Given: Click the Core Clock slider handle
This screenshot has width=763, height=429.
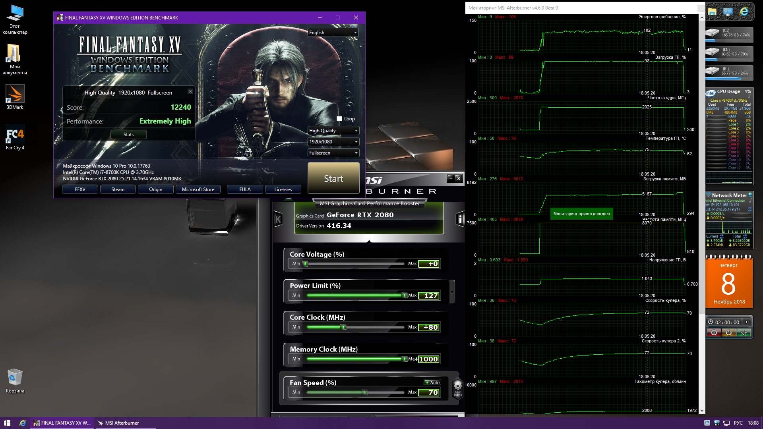Looking at the screenshot, I should point(344,327).
